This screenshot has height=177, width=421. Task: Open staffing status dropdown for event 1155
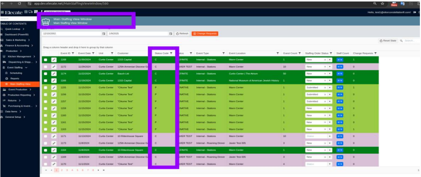[x=330, y=87]
